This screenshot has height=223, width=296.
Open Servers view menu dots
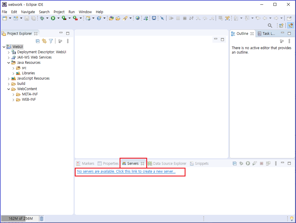pyautogui.click(x=276, y=163)
